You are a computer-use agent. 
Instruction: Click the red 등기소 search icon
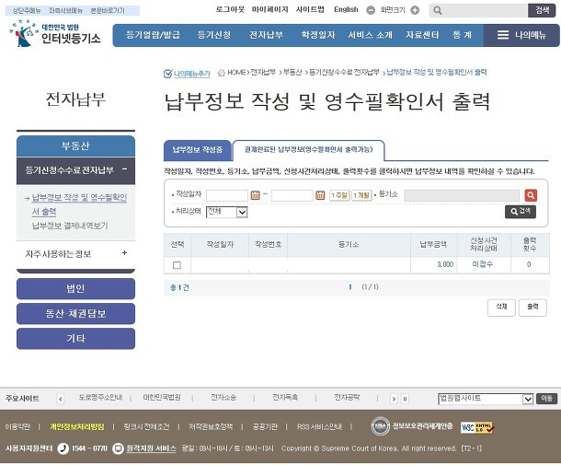coord(531,195)
